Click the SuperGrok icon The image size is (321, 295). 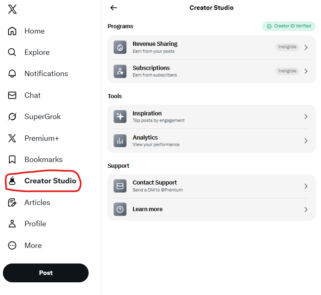click(x=12, y=117)
